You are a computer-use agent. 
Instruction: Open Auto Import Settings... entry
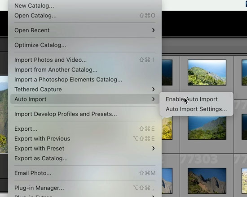click(196, 109)
